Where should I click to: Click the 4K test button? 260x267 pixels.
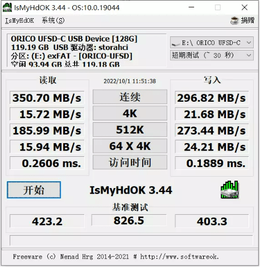pos(130,113)
